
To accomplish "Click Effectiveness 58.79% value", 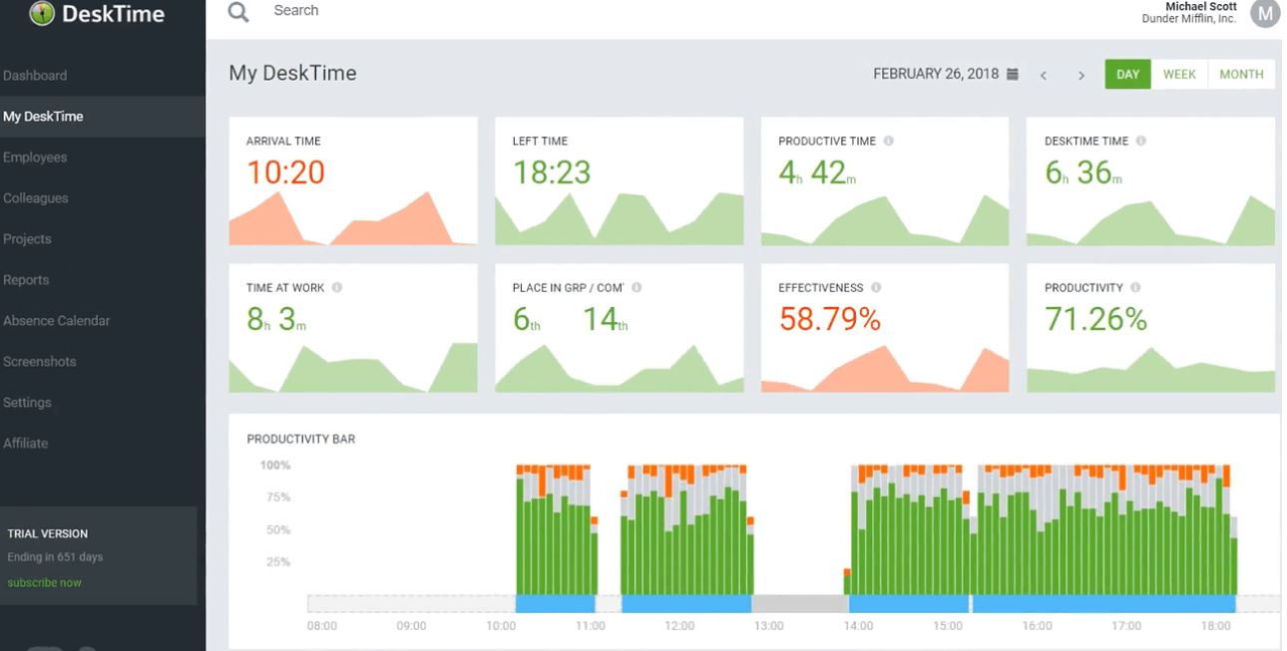I will point(829,319).
